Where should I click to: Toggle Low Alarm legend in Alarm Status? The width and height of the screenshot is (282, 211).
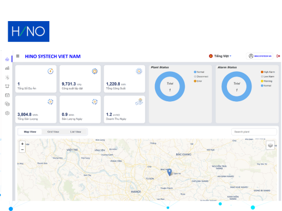click(x=267, y=76)
